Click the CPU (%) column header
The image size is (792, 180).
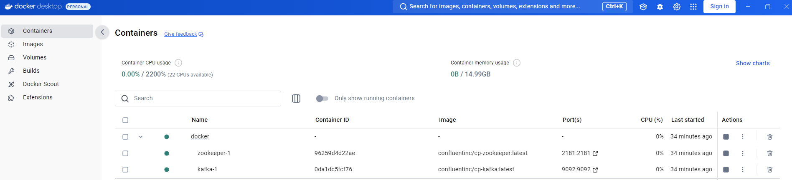[x=652, y=120]
